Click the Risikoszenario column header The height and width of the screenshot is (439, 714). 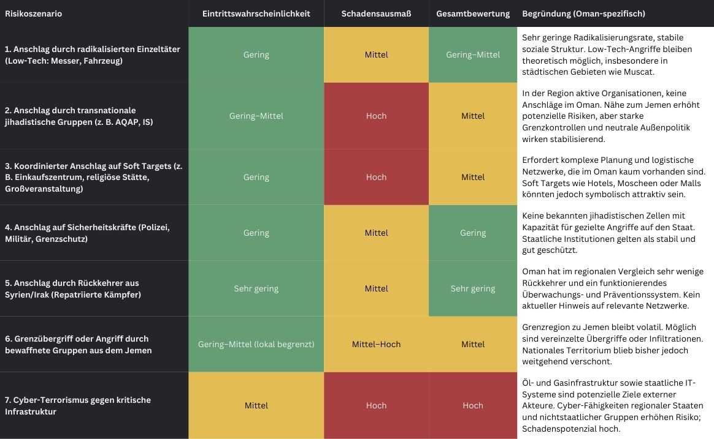[34, 13]
